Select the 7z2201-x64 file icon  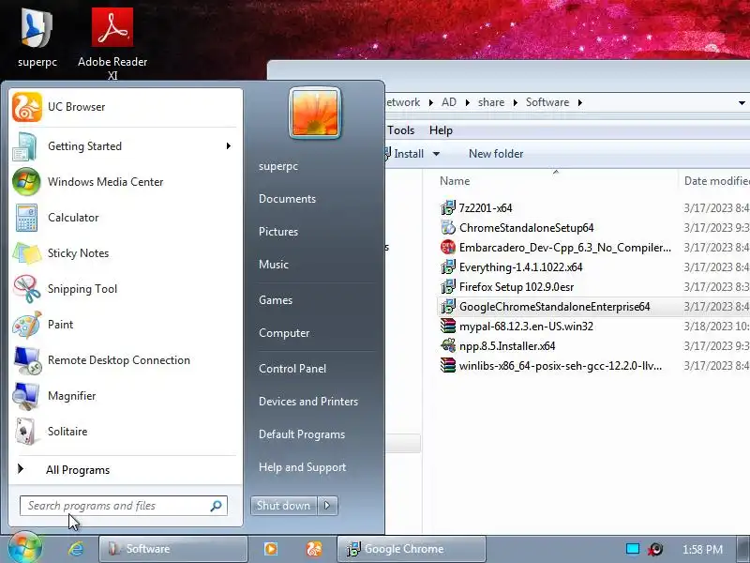(x=448, y=207)
